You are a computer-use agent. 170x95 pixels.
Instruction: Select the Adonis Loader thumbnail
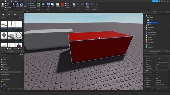tap(19, 35)
